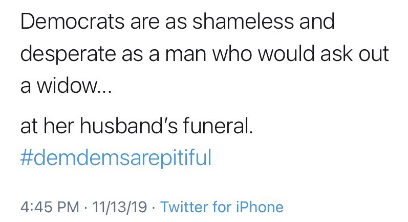This screenshot has width=408, height=222.
Task: Click the word husband's in the tweet
Action: tap(129, 126)
